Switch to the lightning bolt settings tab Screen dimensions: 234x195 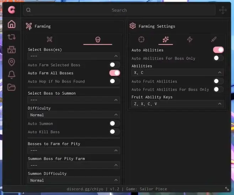tap(190, 39)
